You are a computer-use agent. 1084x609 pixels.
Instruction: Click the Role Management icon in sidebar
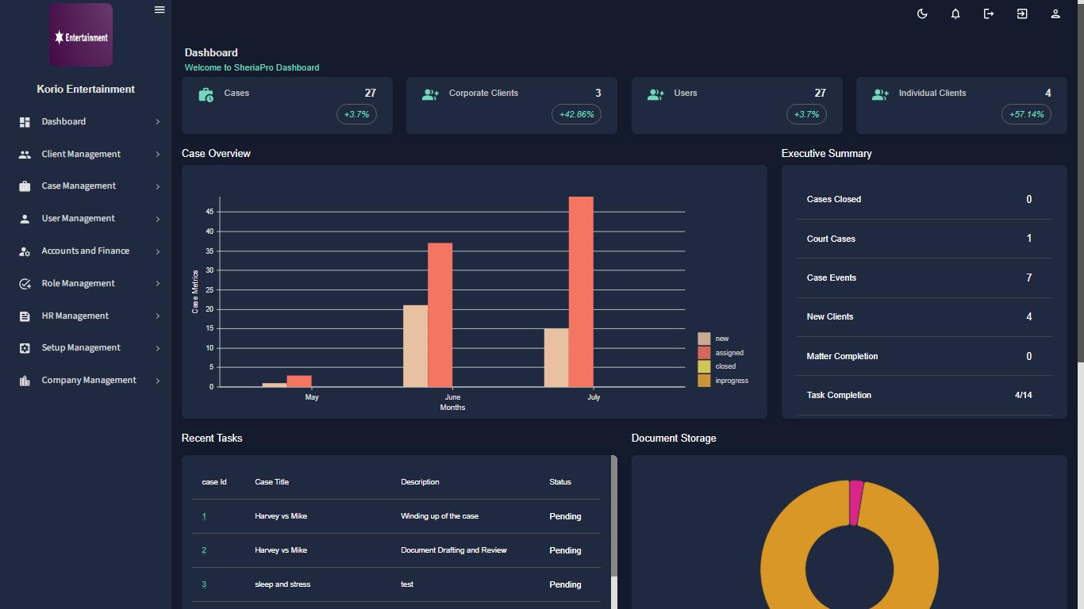pos(25,284)
